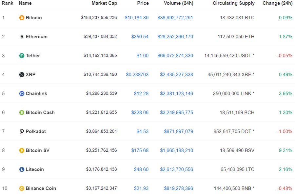Click Ethereum volume $26,252,366,170

(x=175, y=37)
